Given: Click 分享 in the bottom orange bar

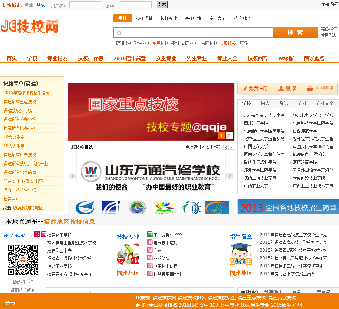Looking at the screenshot, I should [x=10, y=303].
